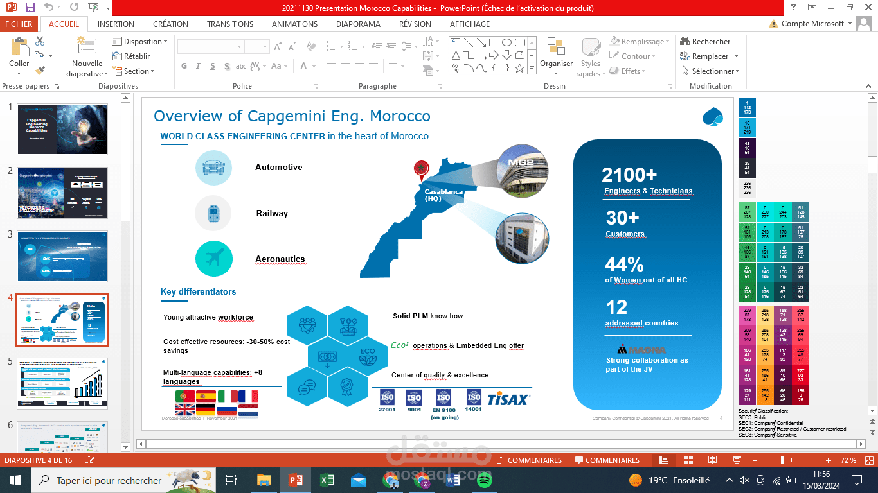Switch to the CRÉATION tab
Screen dimensions: 878x493
coord(170,24)
